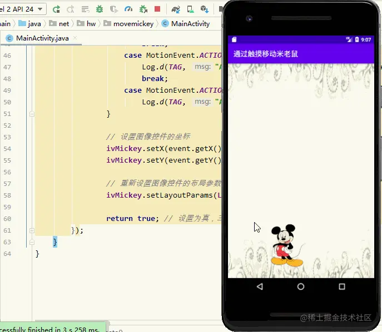Viewport: 382px width, 332px height.
Task: Expand code fold marker at line 61
Action: [32, 230]
